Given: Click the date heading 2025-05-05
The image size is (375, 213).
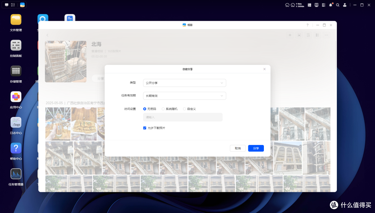Looking at the screenshot, I should pos(54,103).
